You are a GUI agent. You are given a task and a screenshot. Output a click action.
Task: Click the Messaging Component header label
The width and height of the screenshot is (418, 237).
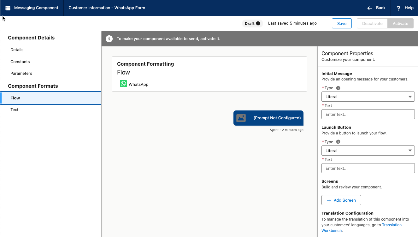(x=36, y=8)
